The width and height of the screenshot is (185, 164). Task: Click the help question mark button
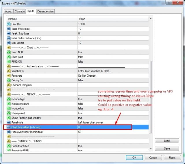(x=169, y=2)
